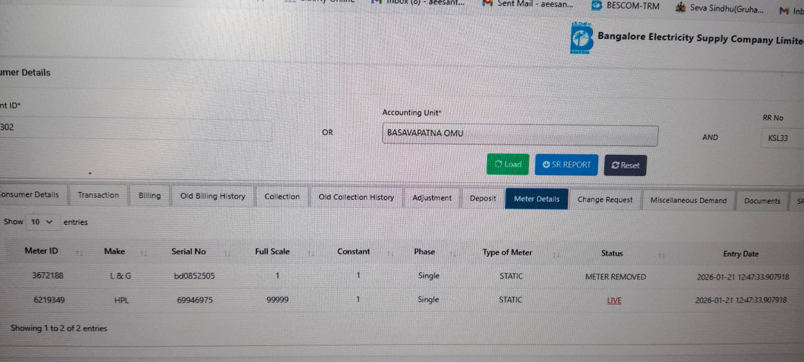This screenshot has width=804, height=362.
Task: Click the 'Showing 1 to 2 of 2 entries' text
Action: (59, 328)
